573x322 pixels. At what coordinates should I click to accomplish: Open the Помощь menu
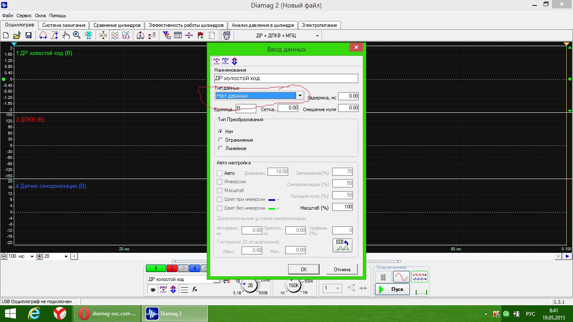(57, 16)
